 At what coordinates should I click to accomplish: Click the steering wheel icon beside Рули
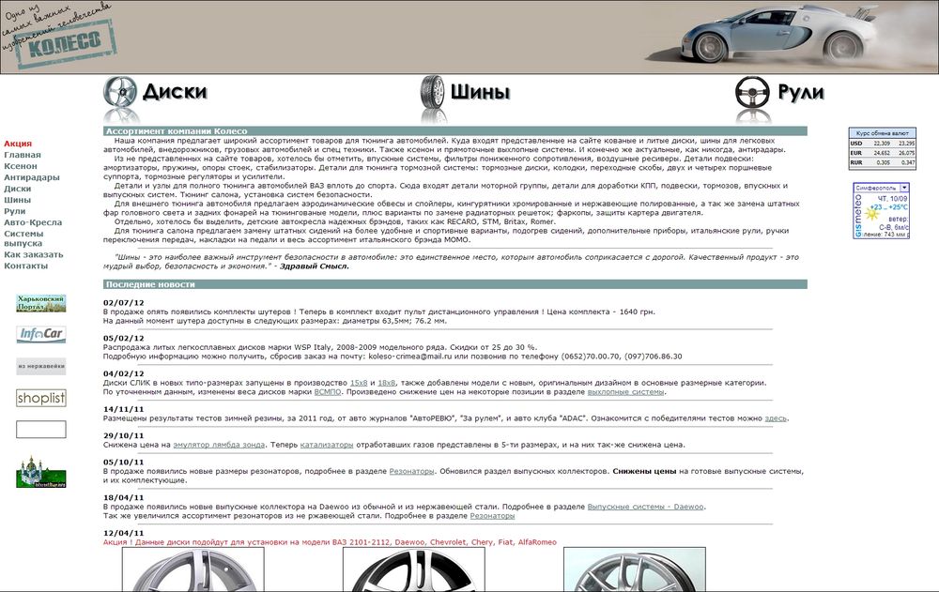pyautogui.click(x=752, y=92)
